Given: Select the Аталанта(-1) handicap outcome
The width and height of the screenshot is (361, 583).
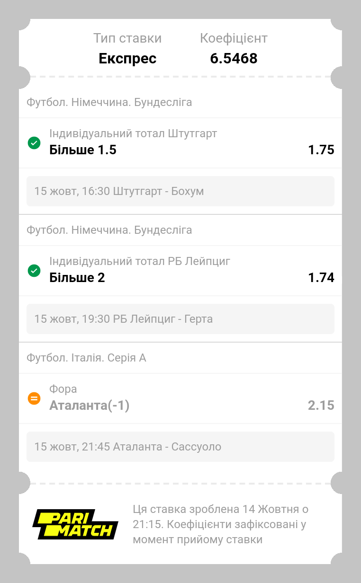Looking at the screenshot, I should [90, 406].
